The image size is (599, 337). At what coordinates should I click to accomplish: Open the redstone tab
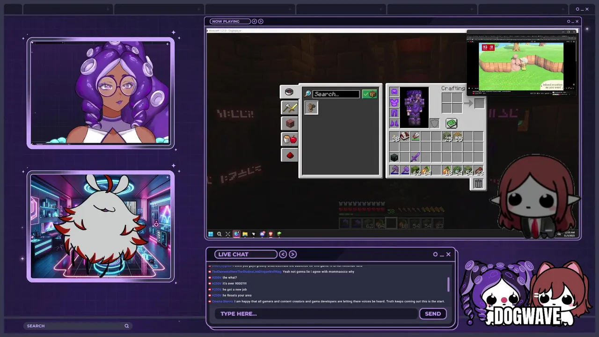(290, 155)
